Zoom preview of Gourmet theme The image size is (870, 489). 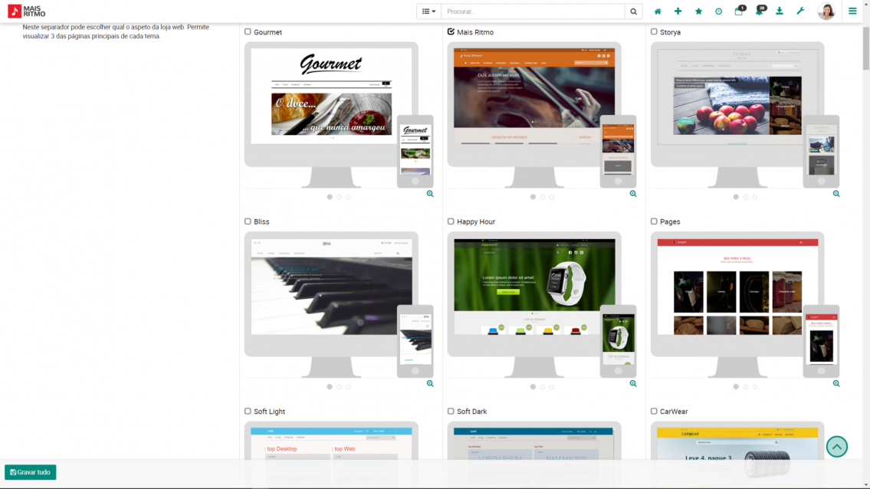pyautogui.click(x=430, y=194)
